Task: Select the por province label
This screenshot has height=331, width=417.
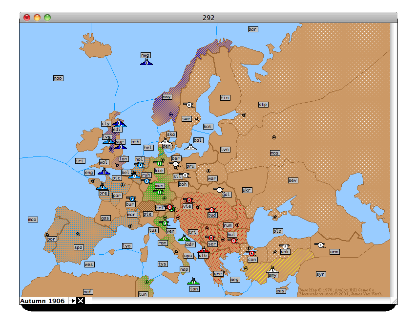Action: pos(51,239)
